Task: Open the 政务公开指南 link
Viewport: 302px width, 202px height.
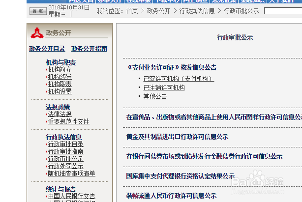Action: (x=89, y=49)
